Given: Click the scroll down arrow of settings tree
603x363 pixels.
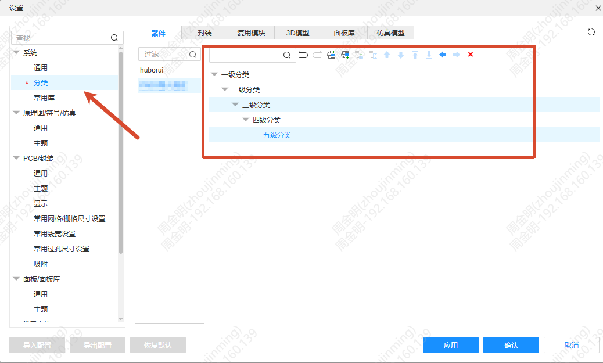Looking at the screenshot, I should [121, 319].
